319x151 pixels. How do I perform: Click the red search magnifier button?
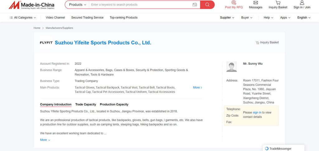pyautogui.click(x=207, y=5)
